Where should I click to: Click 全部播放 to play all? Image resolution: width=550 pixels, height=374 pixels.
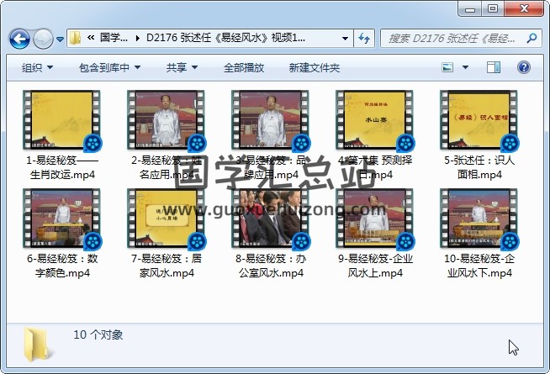(x=244, y=67)
